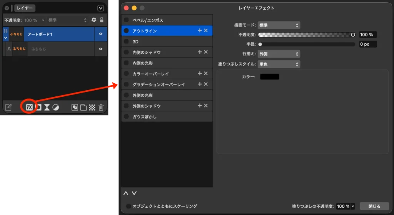
Task: Move effect down with down arrow
Action: pos(134,193)
